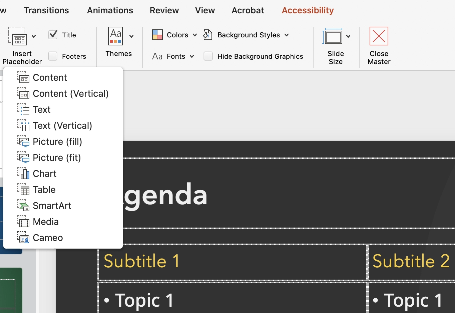Screen dimensions: 455x313
Task: Click the Slide Size icon
Action: 332,36
